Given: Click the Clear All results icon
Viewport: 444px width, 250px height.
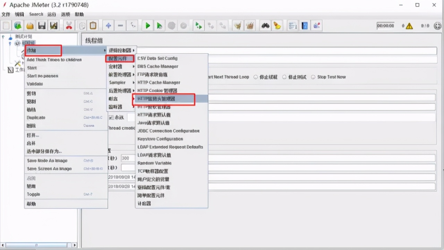Looking at the screenshot, I should 249,26.
